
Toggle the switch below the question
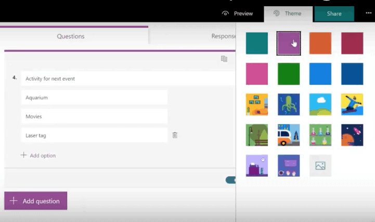[230, 180]
